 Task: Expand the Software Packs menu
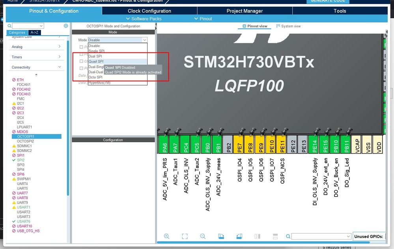144,19
